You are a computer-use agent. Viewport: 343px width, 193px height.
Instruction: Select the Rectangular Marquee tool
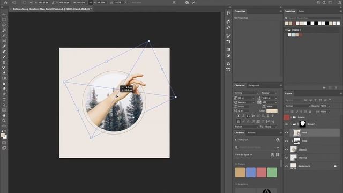(x=4, y=20)
